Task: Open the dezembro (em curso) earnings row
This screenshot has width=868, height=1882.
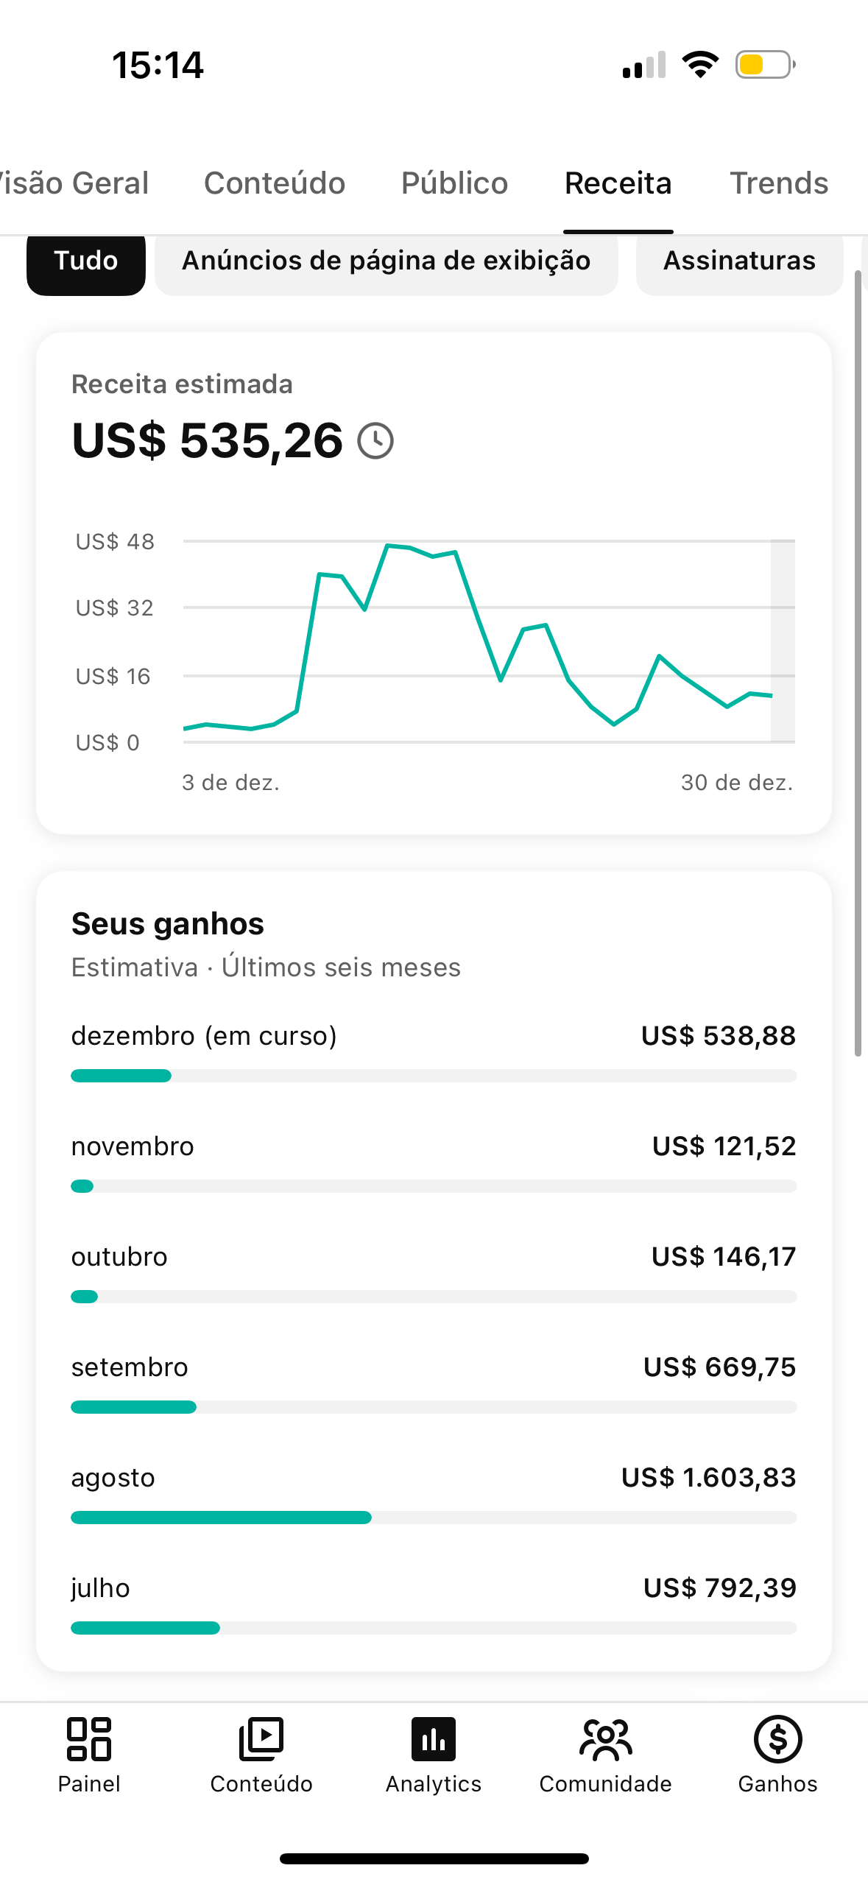Action: click(434, 1036)
